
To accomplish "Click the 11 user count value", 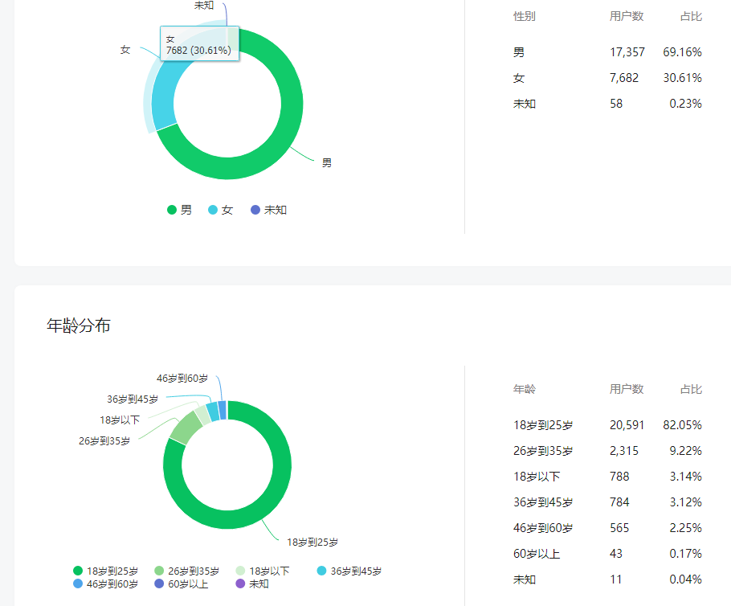I will pos(616,579).
